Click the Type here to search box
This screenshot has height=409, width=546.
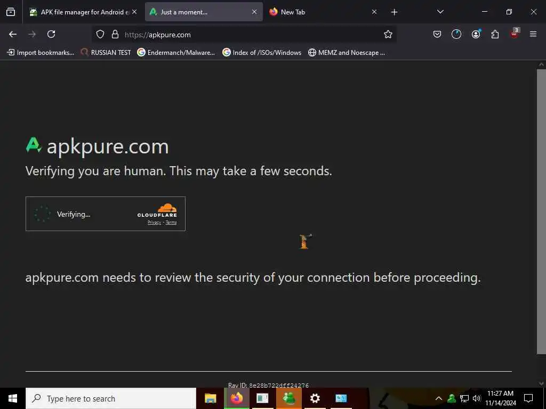111,398
